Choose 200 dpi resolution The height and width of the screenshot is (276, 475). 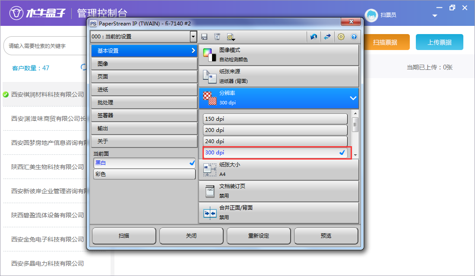pos(275,130)
